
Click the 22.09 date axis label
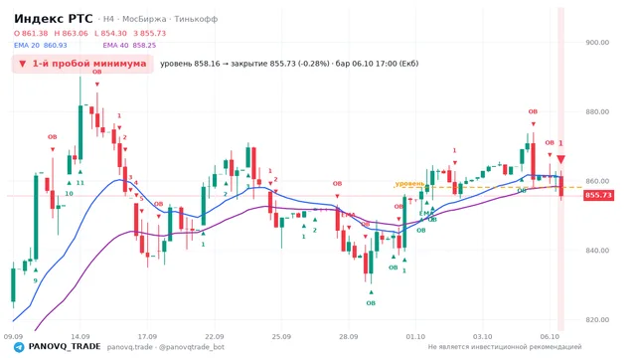[x=215, y=336]
